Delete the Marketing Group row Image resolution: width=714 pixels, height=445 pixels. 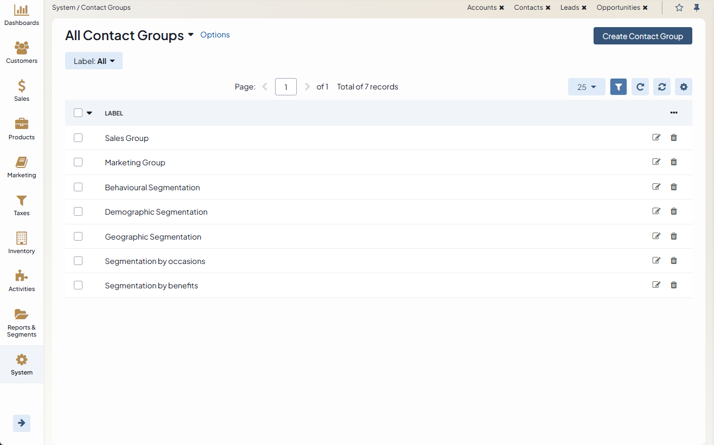[x=674, y=162]
